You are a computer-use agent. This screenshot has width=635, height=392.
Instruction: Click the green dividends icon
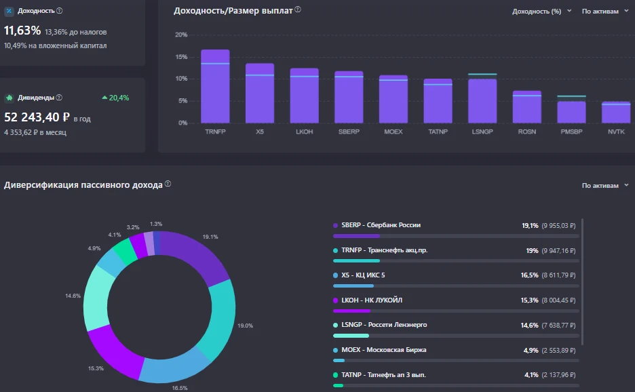[x=9, y=98]
